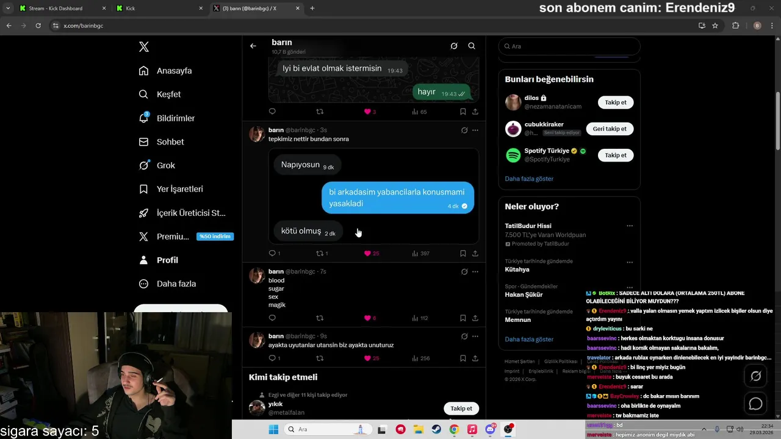The height and width of the screenshot is (439, 781).
Task: Share the 'blood sugar sex magik' post
Action: (x=475, y=318)
